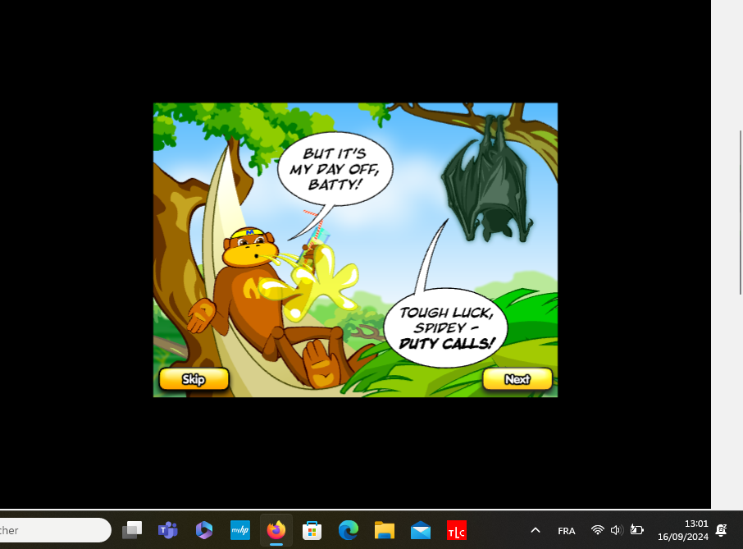Open Microsoft Store from the taskbar

[x=312, y=530]
